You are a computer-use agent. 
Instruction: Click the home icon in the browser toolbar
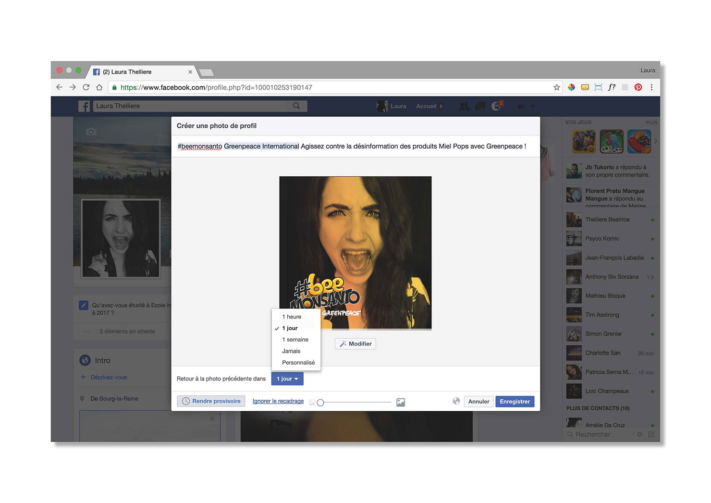[x=99, y=87]
